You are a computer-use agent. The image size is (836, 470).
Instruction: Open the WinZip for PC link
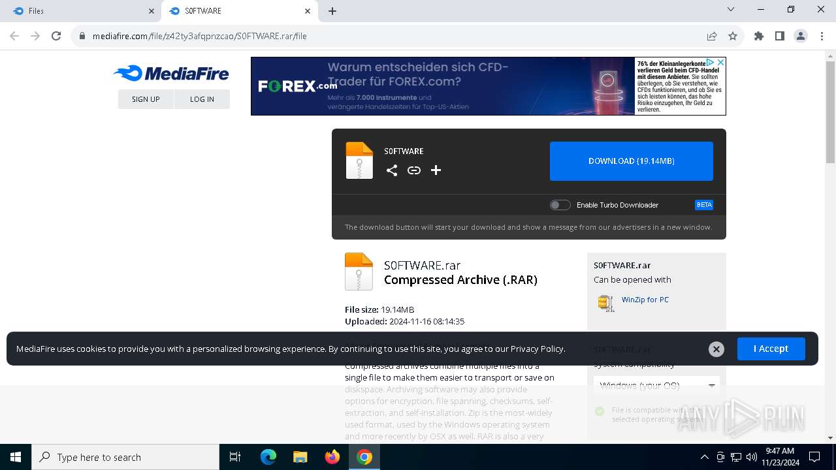pyautogui.click(x=645, y=300)
